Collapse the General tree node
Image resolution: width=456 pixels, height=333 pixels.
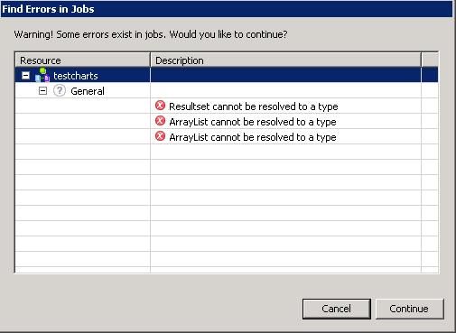43,90
